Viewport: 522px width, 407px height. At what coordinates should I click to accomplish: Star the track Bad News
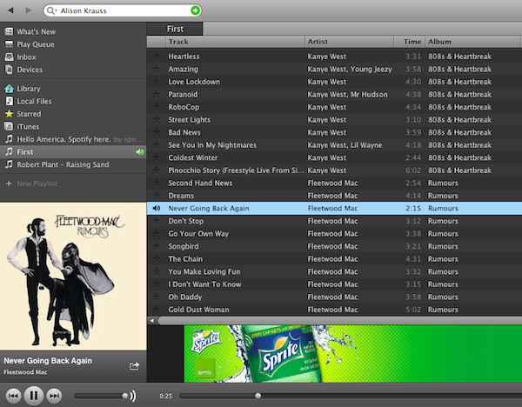[x=156, y=132]
